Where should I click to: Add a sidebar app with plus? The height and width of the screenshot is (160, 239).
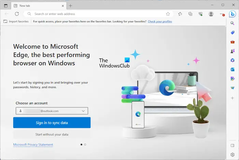tap(232, 98)
